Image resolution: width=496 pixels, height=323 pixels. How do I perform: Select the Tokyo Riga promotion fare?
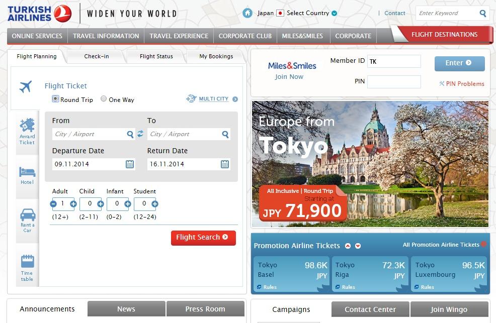[369, 274]
